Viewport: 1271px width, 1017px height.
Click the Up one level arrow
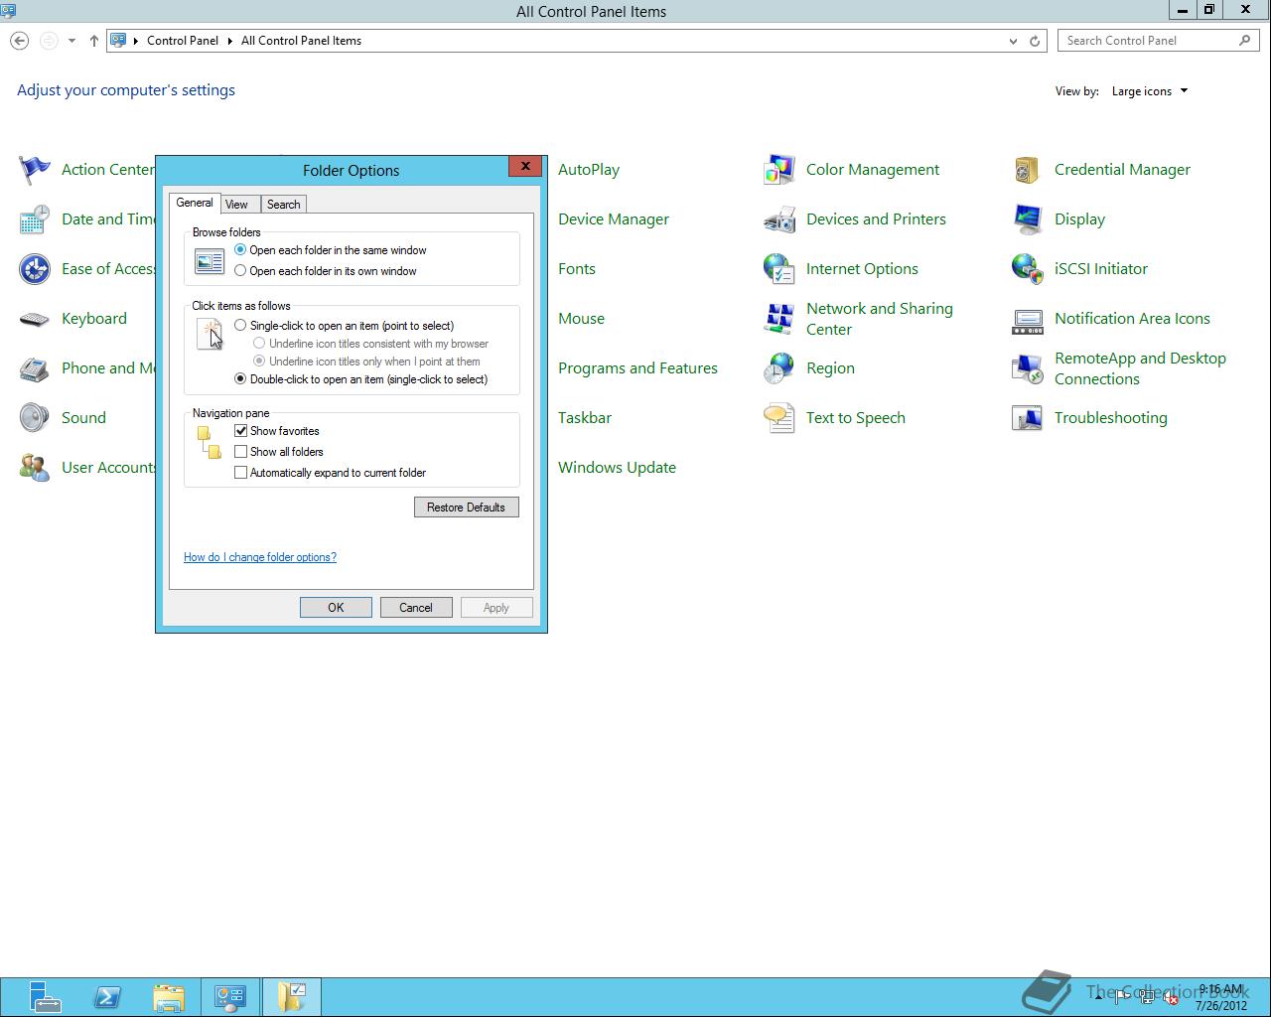(x=94, y=41)
